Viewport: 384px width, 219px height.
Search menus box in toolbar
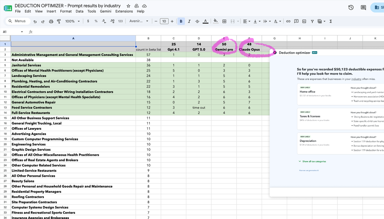pyautogui.click(x=18, y=21)
